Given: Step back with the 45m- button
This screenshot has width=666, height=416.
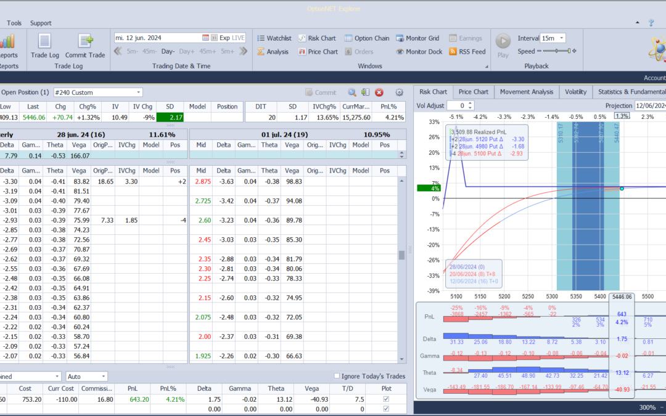Looking at the screenshot, I should tap(149, 51).
